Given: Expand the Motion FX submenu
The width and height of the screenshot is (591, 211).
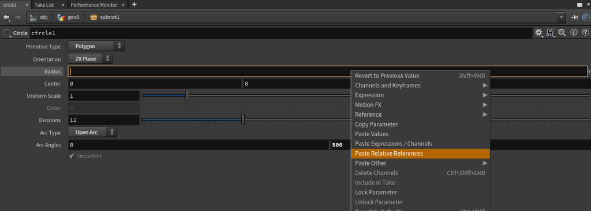Looking at the screenshot, I should point(420,105).
